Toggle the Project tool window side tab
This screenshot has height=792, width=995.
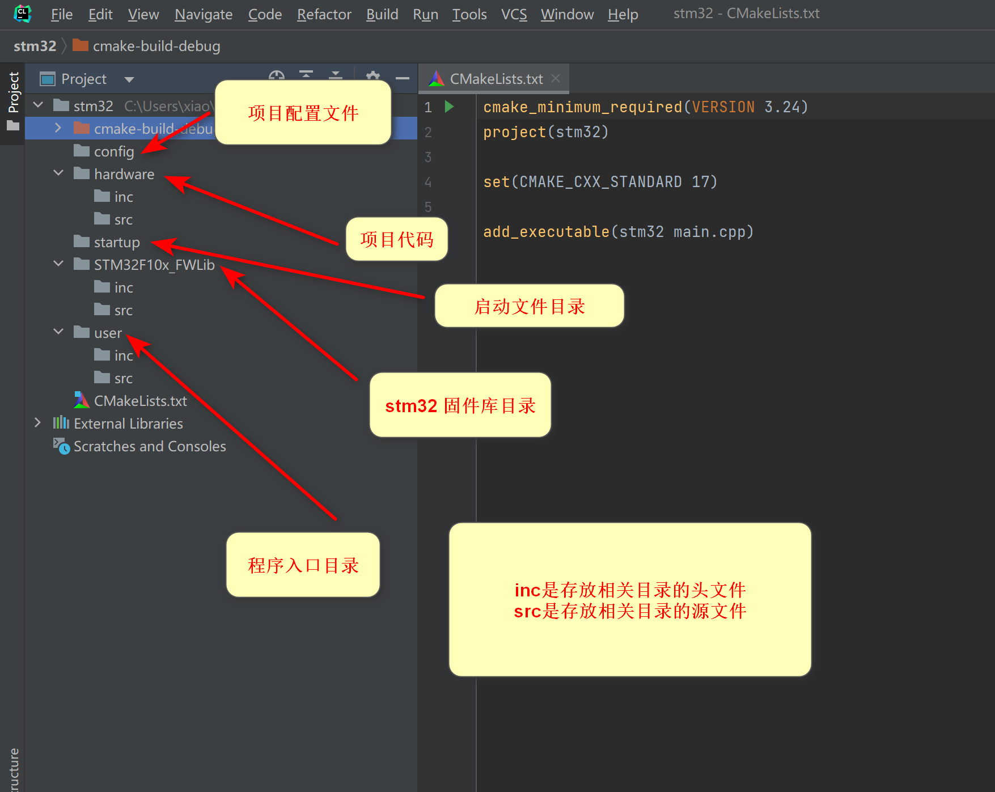coord(12,103)
